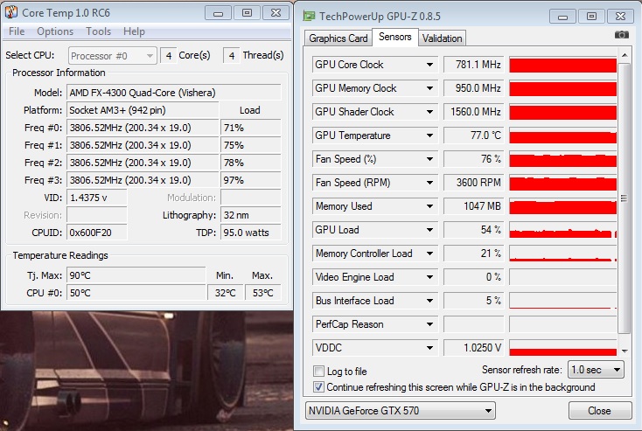Screen dimensions: 642x431
Task: Open the GPU Memory Clock sensor dropdown
Action: point(429,88)
